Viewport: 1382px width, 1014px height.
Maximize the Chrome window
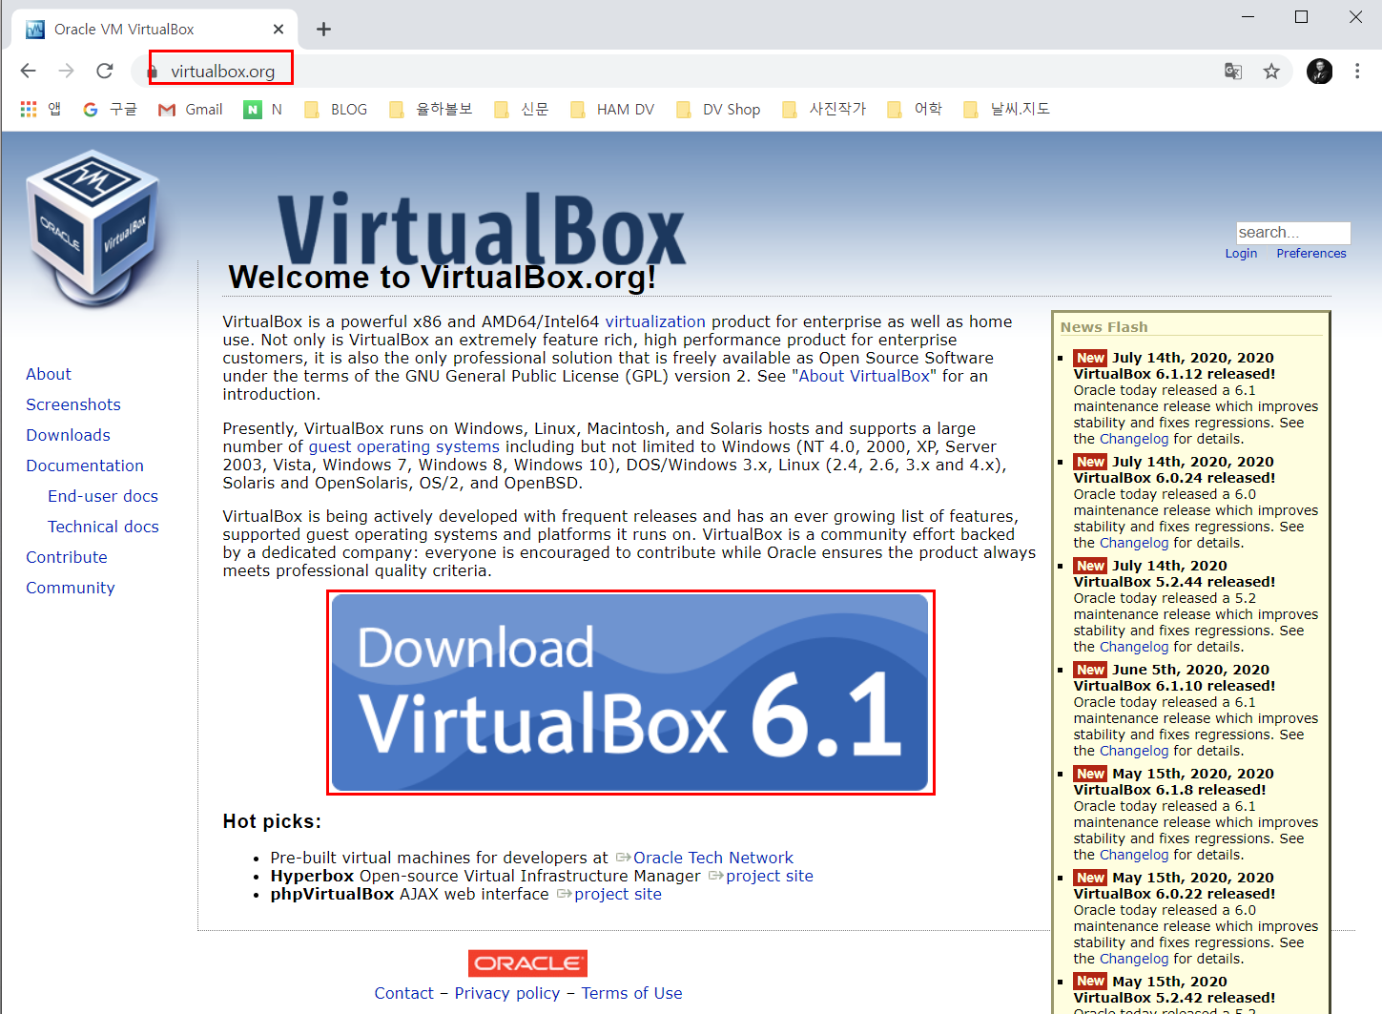tap(1301, 17)
